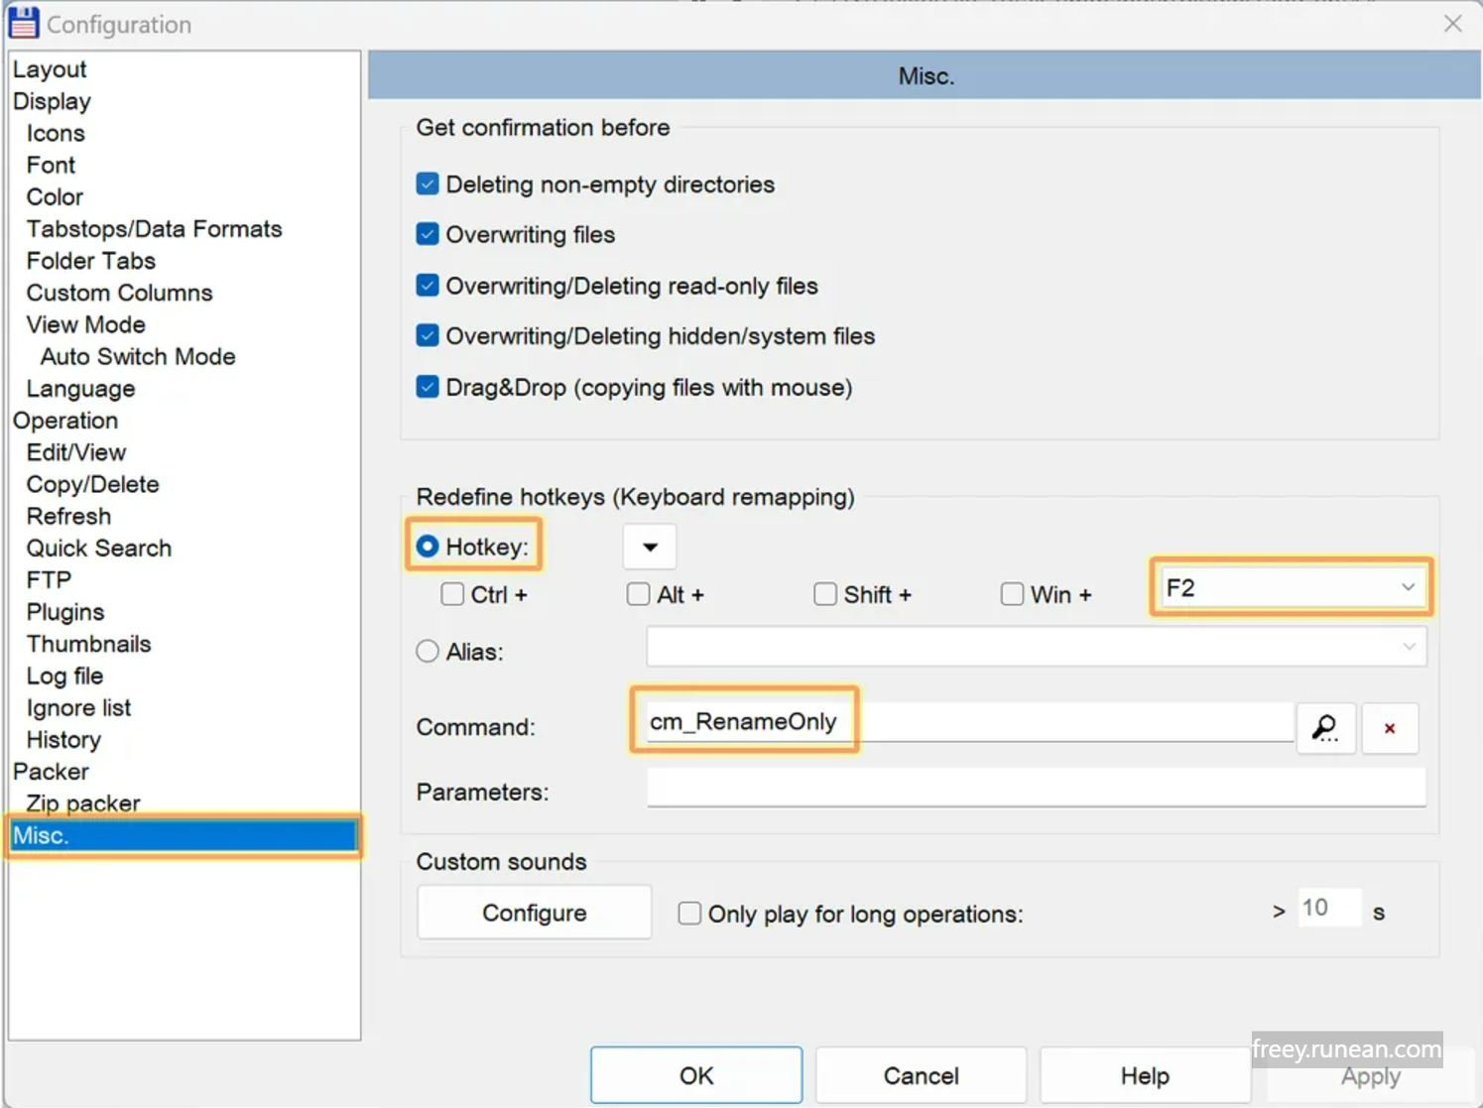Uncheck Drag&Drop copying files with mouse

[x=428, y=387]
